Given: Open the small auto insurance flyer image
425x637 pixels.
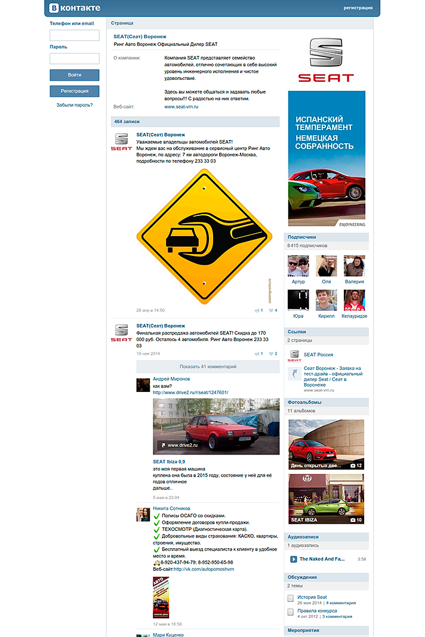Looking at the screenshot, I should (161, 598).
